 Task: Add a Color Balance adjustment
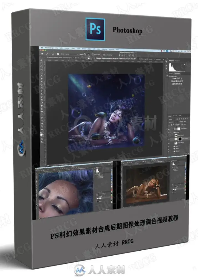(174, 81)
